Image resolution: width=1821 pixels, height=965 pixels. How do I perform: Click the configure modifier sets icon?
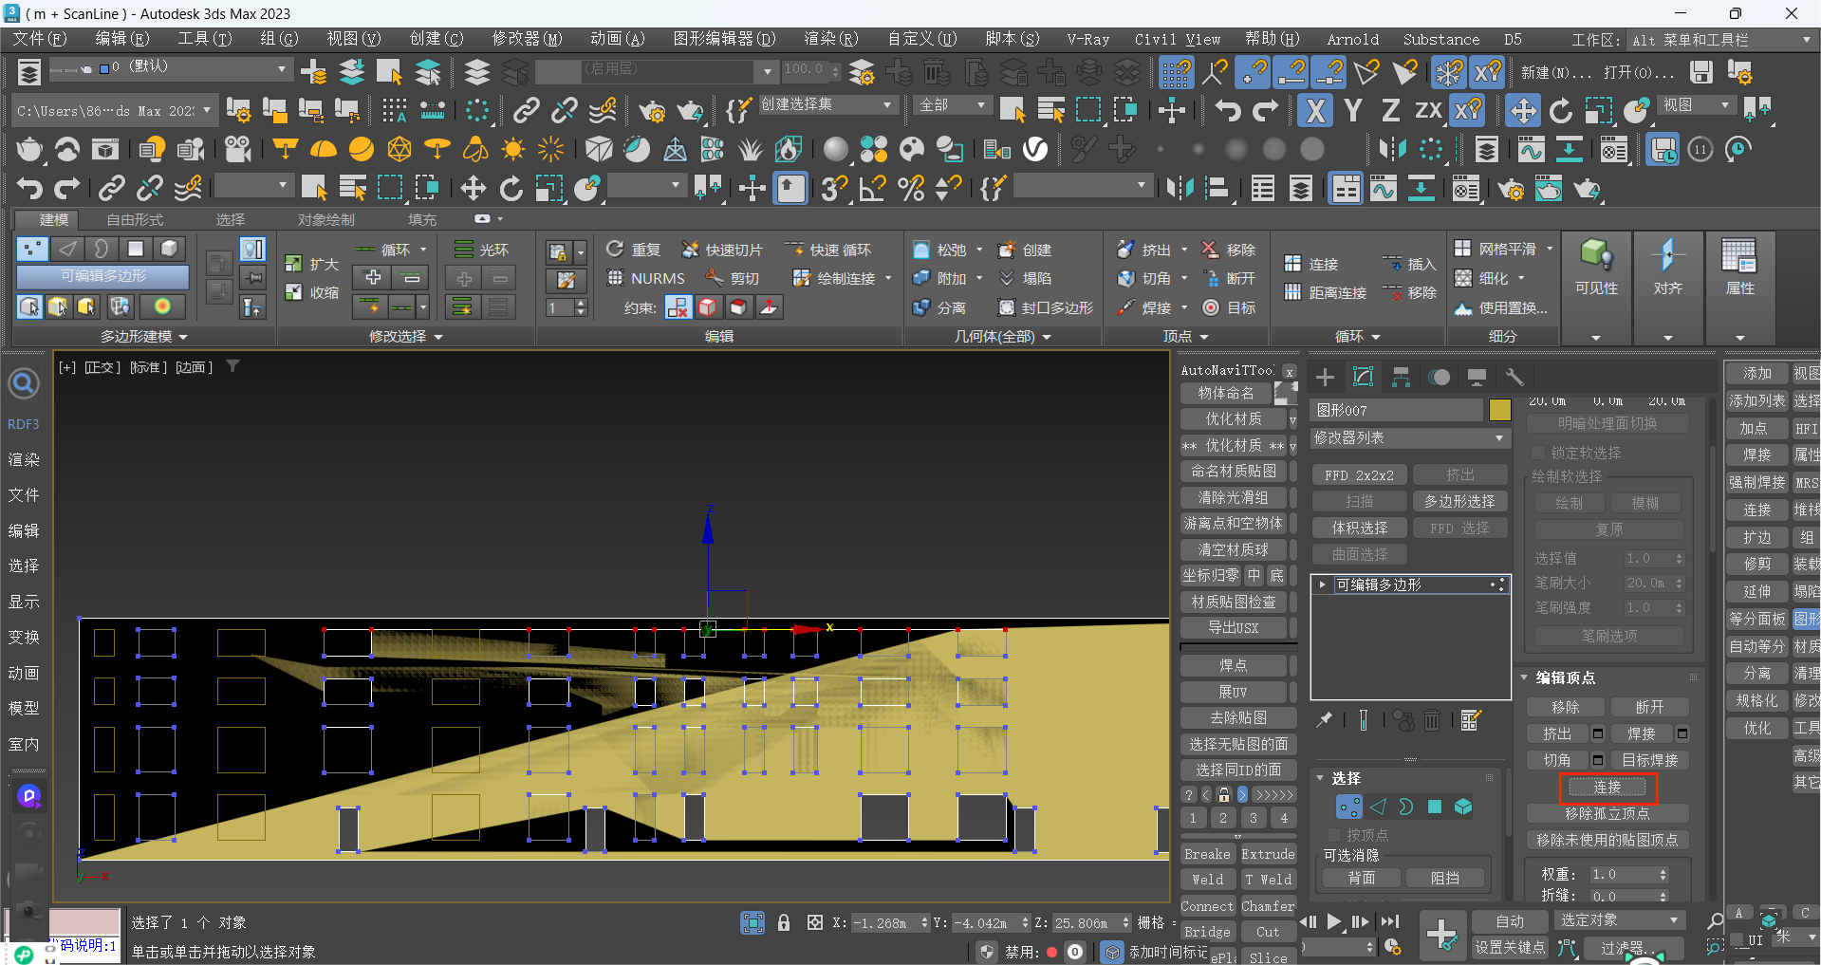(x=1471, y=720)
